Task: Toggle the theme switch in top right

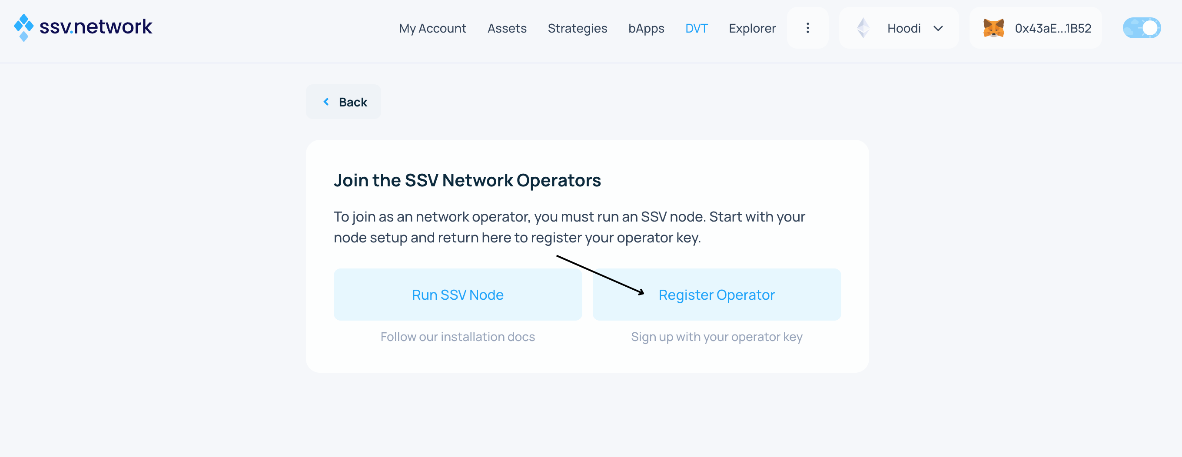Action: tap(1141, 27)
